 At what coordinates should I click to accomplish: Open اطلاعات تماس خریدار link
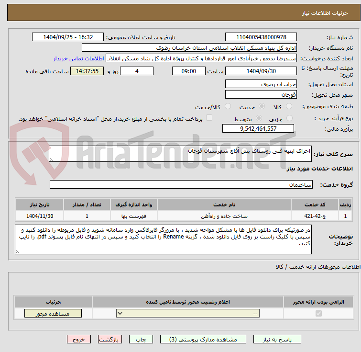tap(79, 58)
